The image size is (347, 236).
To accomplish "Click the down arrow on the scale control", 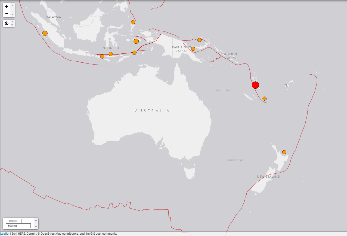I will (36, 227).
